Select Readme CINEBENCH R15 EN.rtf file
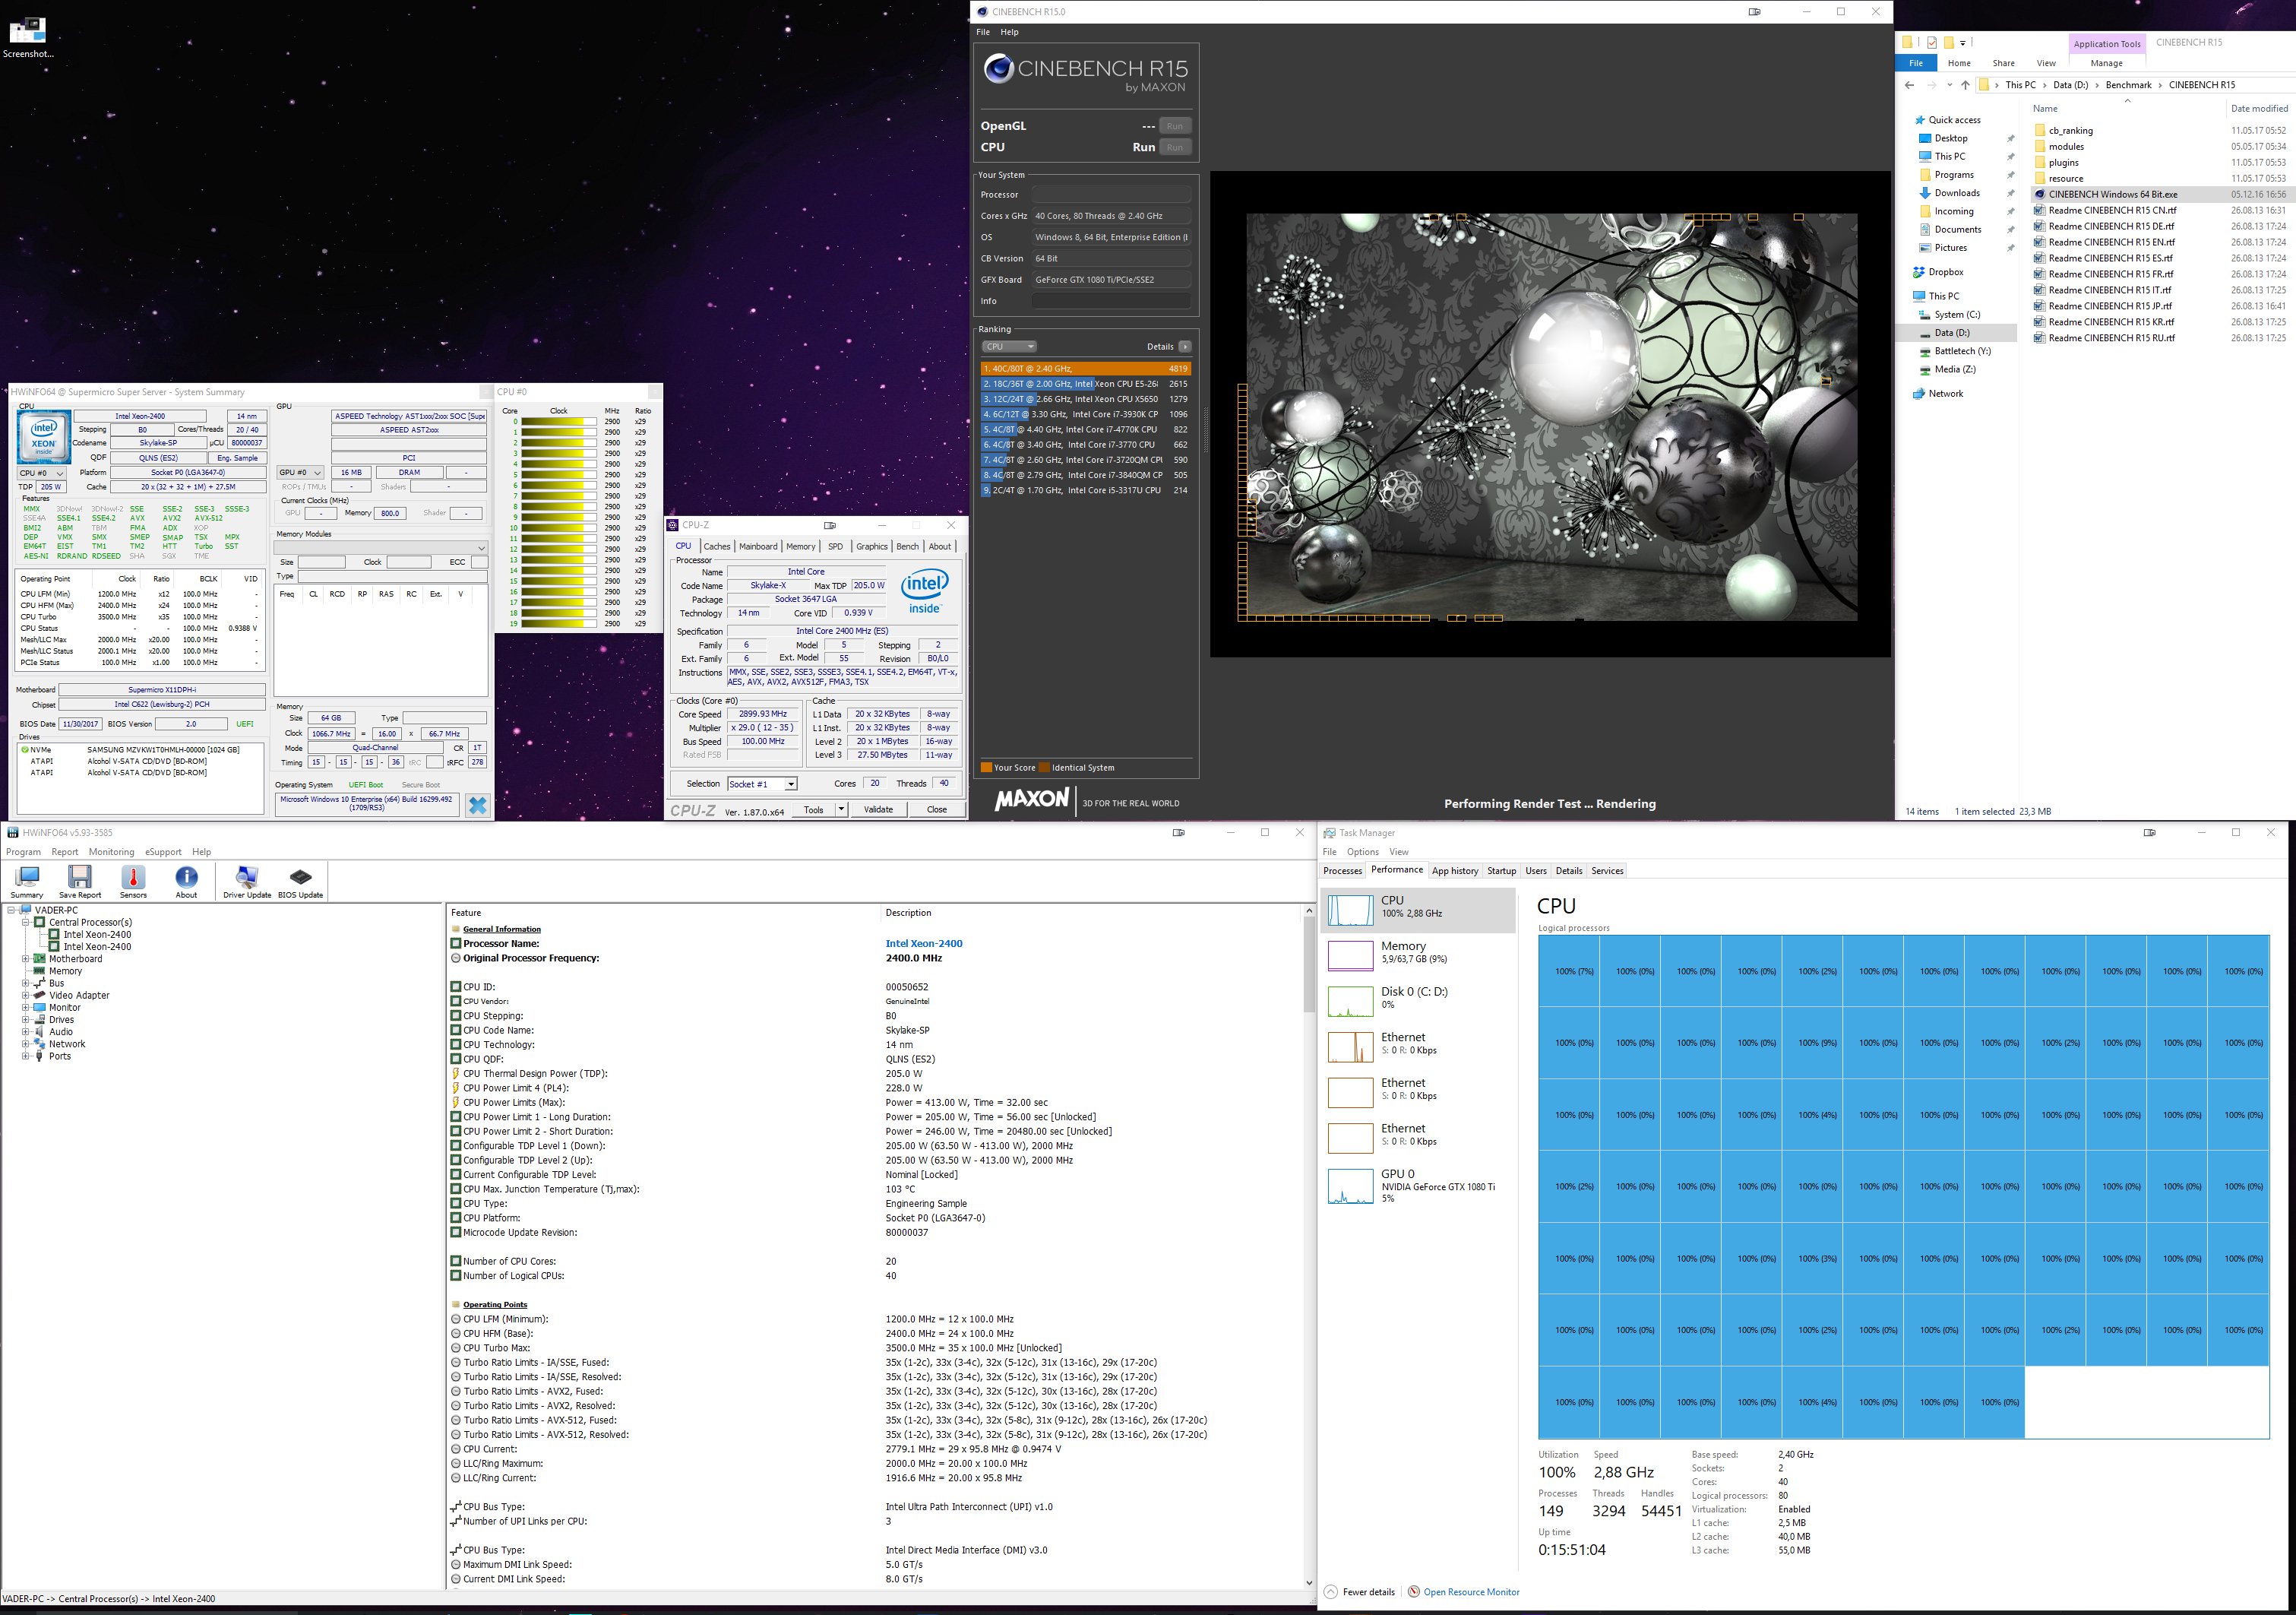This screenshot has width=2296, height=1615. pos(2103,242)
